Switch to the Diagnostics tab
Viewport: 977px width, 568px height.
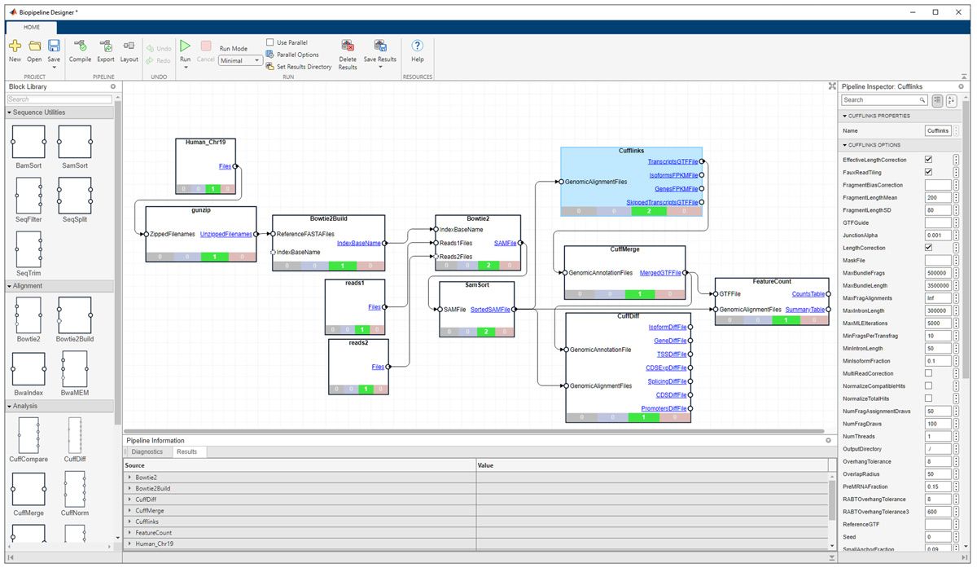pyautogui.click(x=147, y=451)
